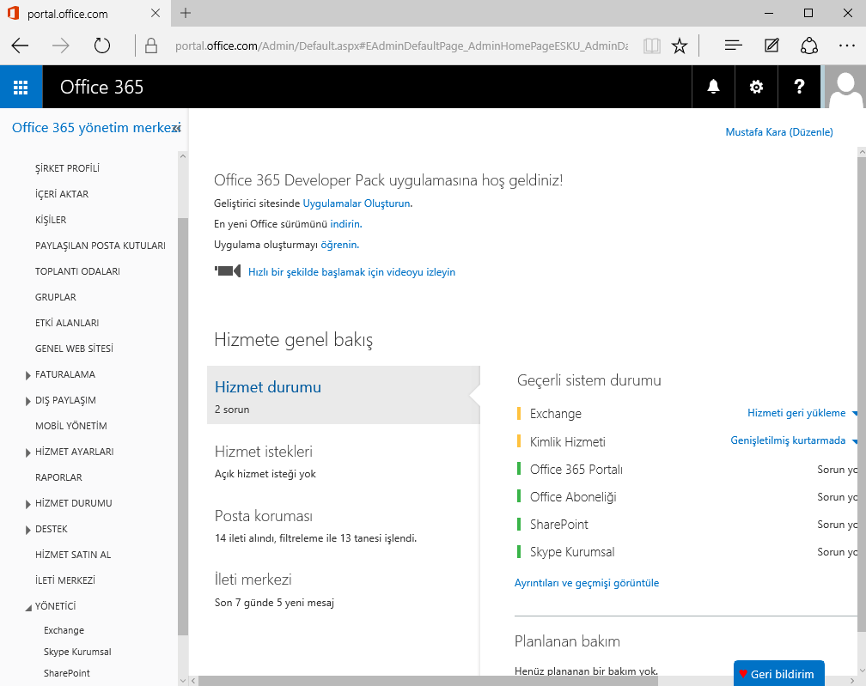This screenshot has height=686, width=866.
Task: Open Hızlı bir şekilde başlamak için videoyu izleyin
Action: (x=352, y=272)
